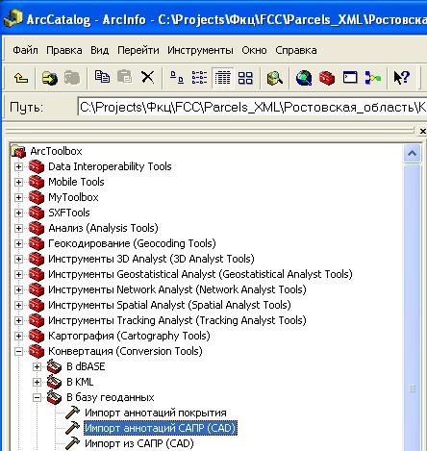The width and height of the screenshot is (427, 451).
Task: Click toolbox icon beside SXFTools
Action: [x=37, y=213]
